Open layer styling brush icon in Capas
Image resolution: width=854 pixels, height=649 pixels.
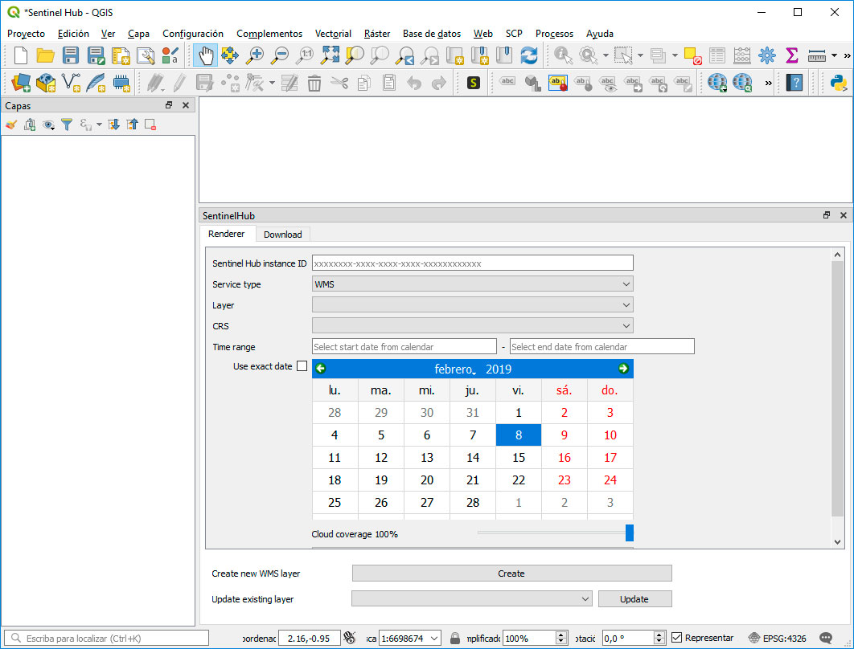[x=11, y=124]
